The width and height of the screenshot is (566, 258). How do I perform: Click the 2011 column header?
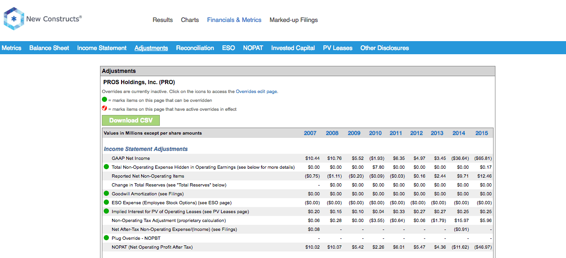tap(396, 133)
